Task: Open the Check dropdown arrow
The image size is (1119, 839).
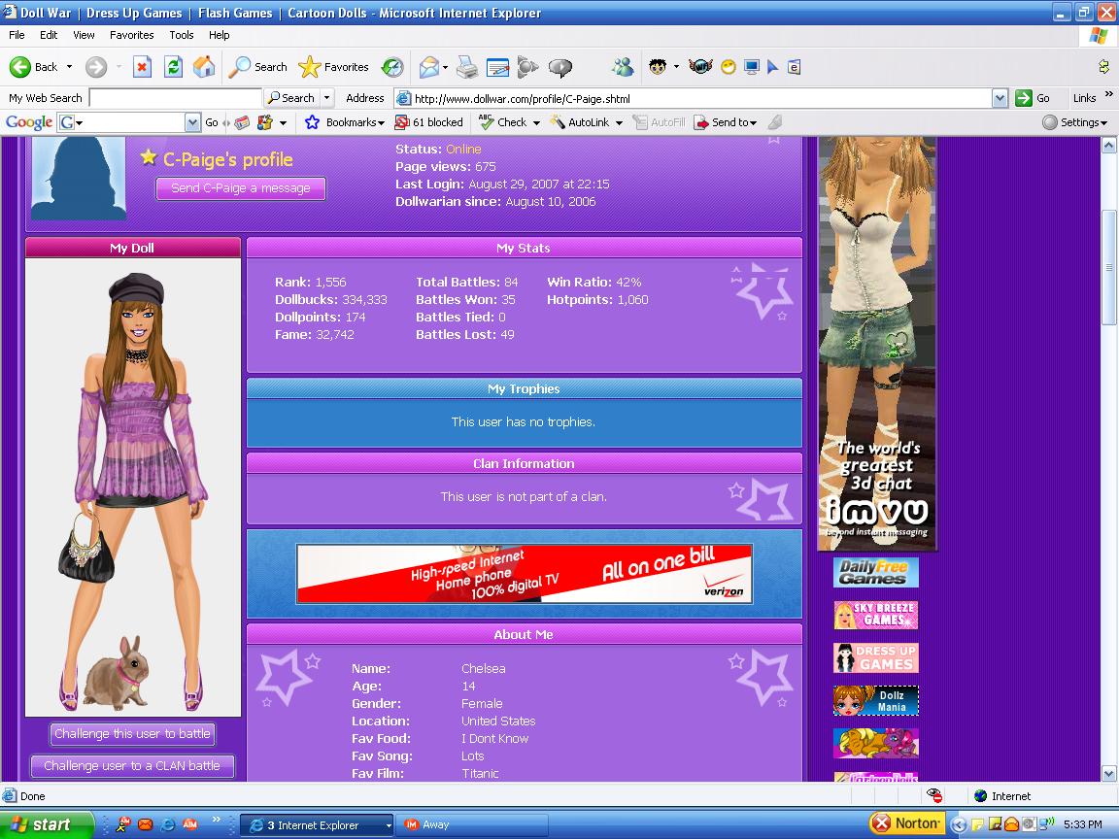Action: click(x=536, y=122)
